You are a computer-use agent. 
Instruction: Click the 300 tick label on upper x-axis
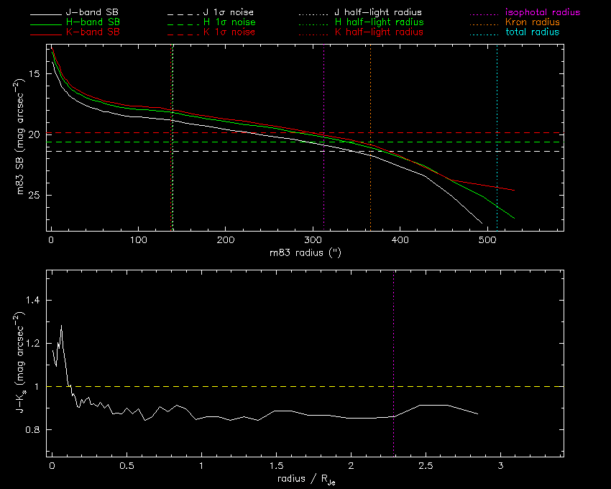pyautogui.click(x=313, y=239)
